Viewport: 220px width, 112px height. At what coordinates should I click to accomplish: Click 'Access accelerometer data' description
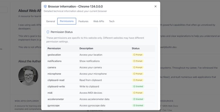(94, 99)
